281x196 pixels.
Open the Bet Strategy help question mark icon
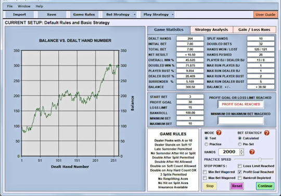(266, 133)
